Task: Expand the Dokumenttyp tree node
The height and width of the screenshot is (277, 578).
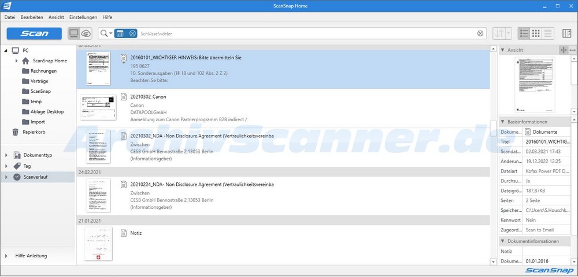Action: 6,155
